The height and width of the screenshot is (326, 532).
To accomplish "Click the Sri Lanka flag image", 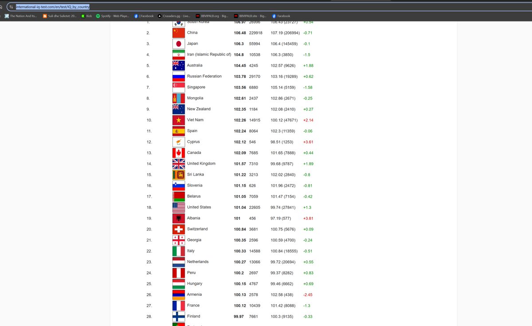I will pyautogui.click(x=179, y=175).
